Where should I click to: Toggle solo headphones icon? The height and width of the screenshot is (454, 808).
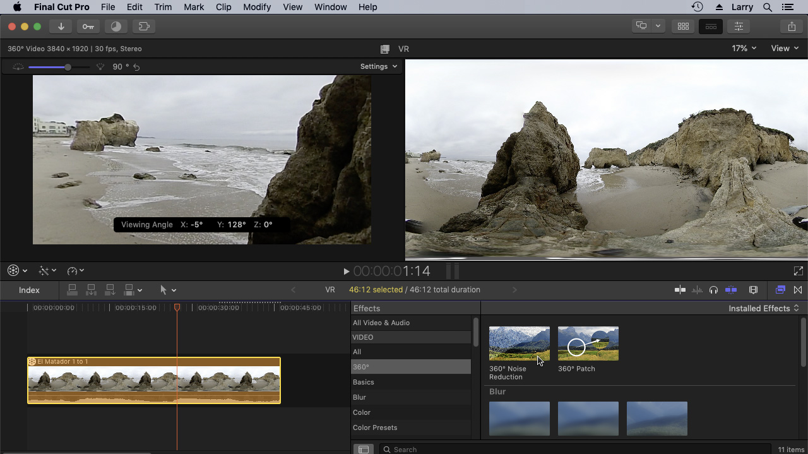point(713,290)
